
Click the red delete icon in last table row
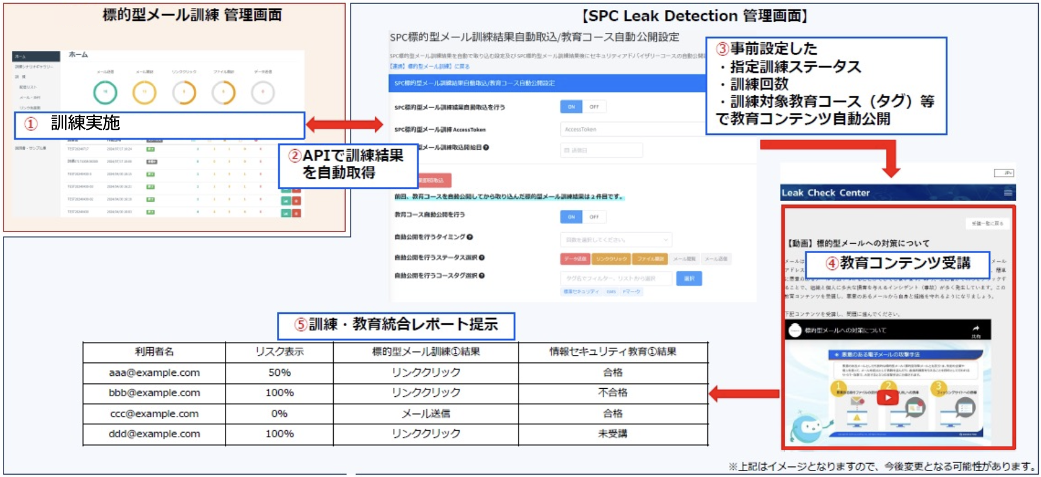coord(296,213)
